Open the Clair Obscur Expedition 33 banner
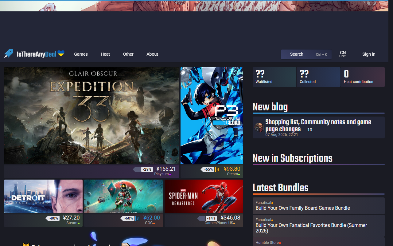Image resolution: width=393 pixels, height=246 pixels. tap(91, 116)
